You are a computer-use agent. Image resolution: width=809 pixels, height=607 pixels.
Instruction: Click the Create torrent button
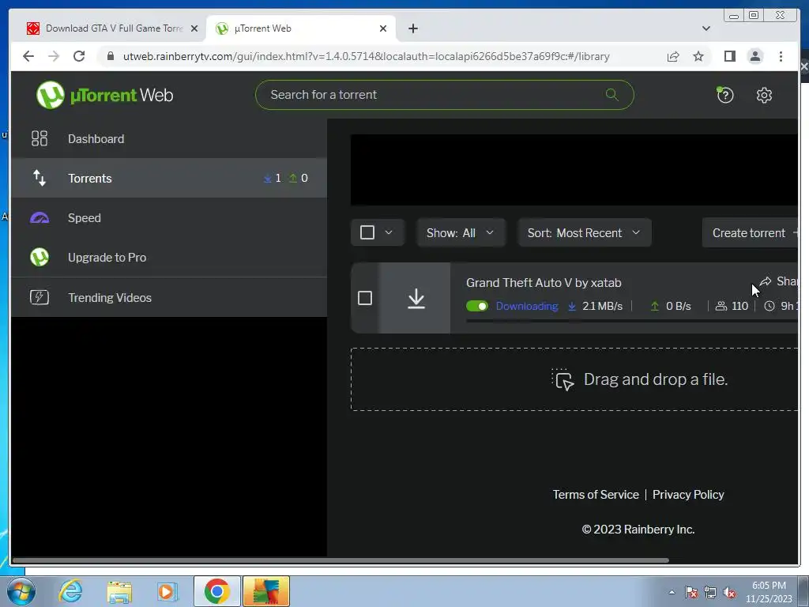[751, 233]
